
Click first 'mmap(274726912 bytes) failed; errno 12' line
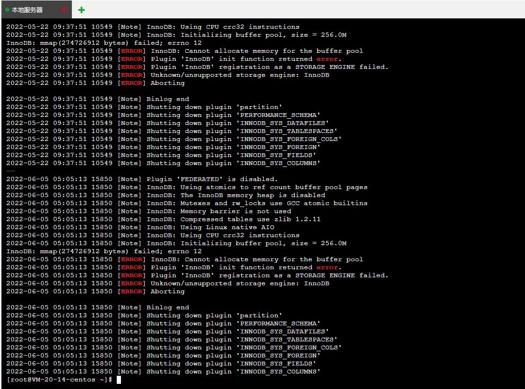coord(104,43)
